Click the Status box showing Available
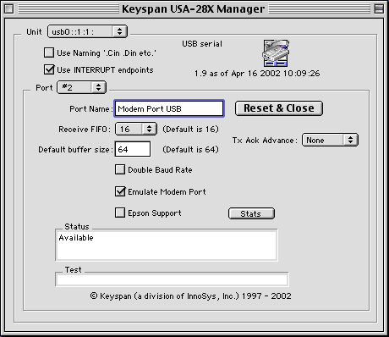Viewport: 389px width, 337px height. (167, 245)
